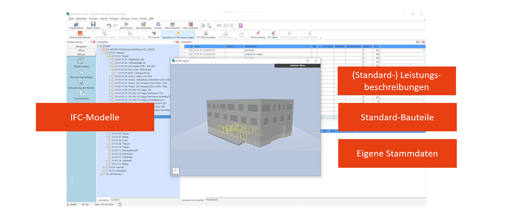515x218 pixels.
Task: Open the Navigation sidebar section
Action: 81,46
